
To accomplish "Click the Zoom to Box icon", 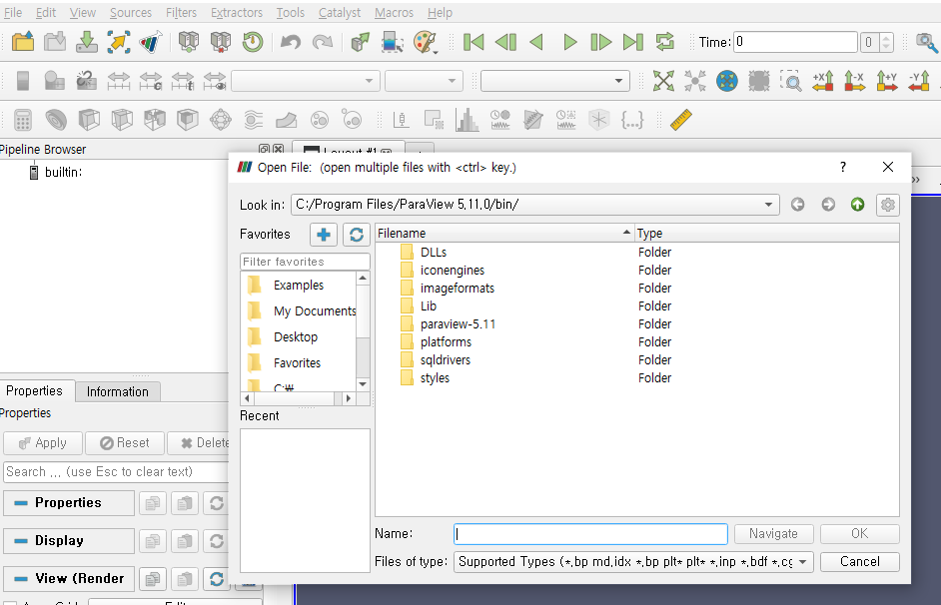I will [791, 81].
